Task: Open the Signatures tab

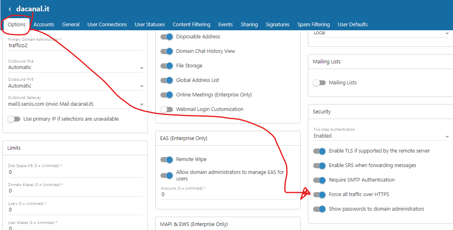Action: [277, 25]
